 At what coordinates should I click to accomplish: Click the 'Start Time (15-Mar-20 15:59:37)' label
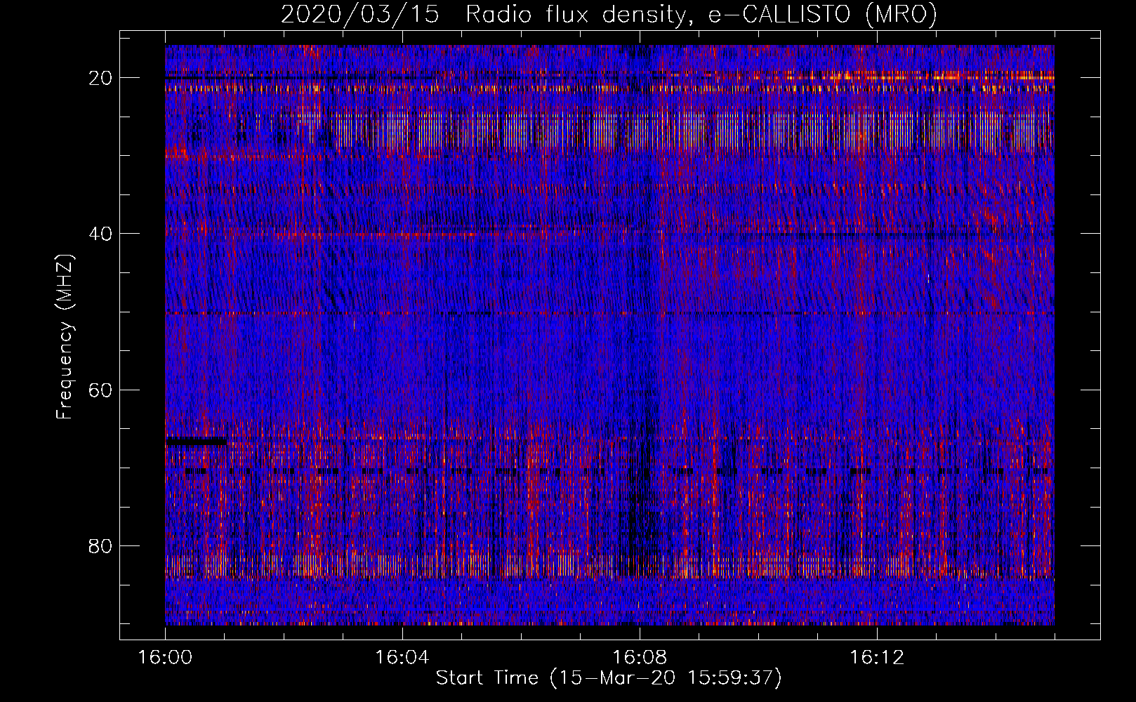(609, 678)
